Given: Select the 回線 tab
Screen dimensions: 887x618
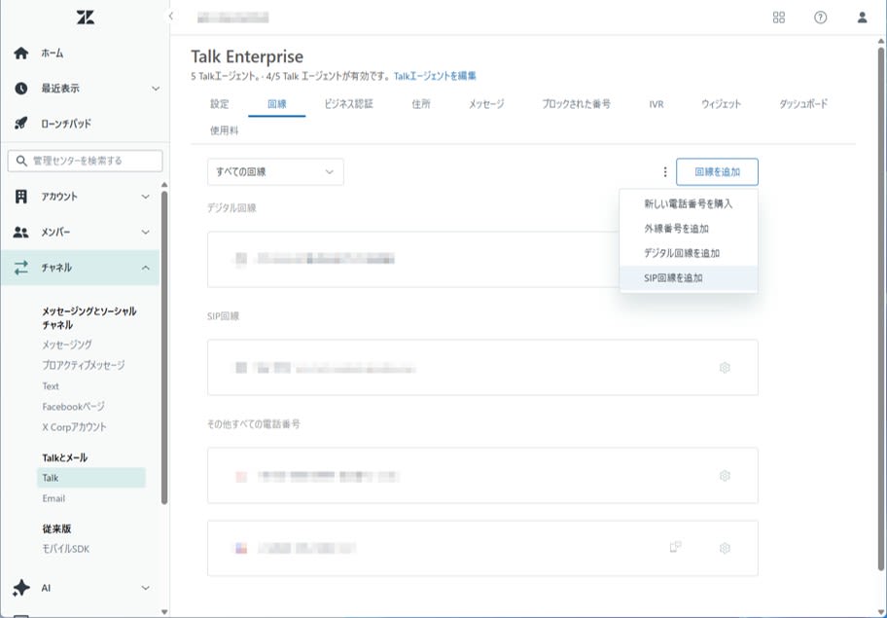Looking at the screenshot, I should pyautogui.click(x=276, y=104).
